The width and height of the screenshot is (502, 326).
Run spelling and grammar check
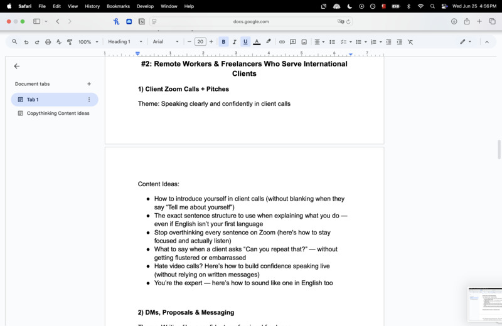pos(59,42)
